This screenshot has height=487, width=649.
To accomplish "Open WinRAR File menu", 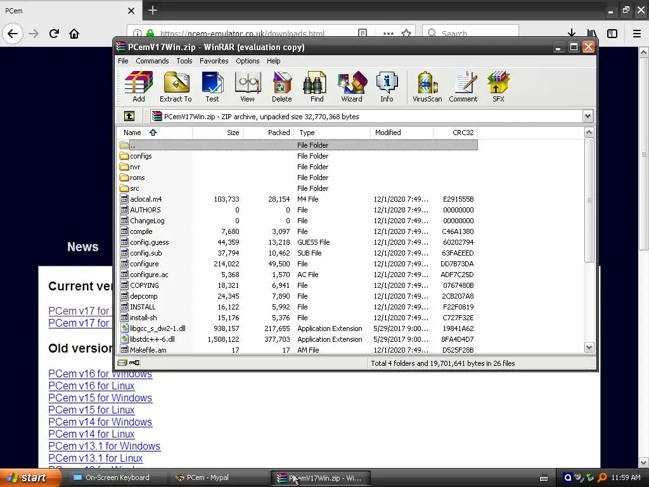I will pos(123,61).
